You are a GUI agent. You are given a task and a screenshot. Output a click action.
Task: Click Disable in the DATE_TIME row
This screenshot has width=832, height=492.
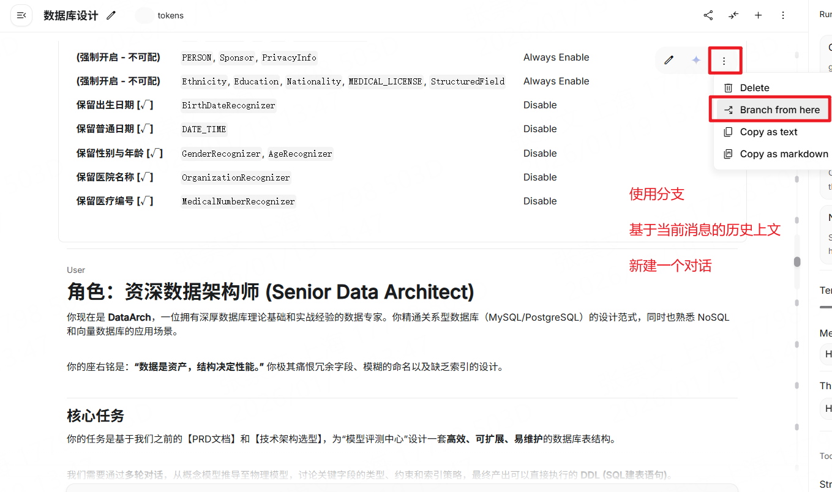tap(540, 129)
